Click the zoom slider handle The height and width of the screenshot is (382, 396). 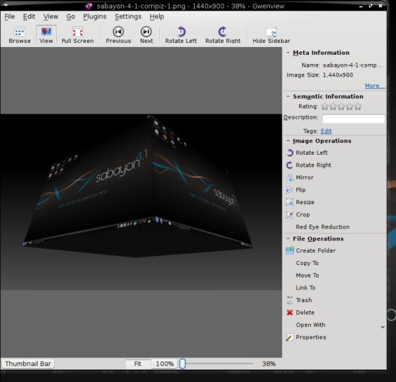click(x=183, y=363)
